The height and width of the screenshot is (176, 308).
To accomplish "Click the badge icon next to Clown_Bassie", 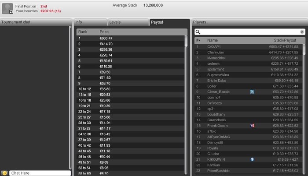I will [252, 92].
